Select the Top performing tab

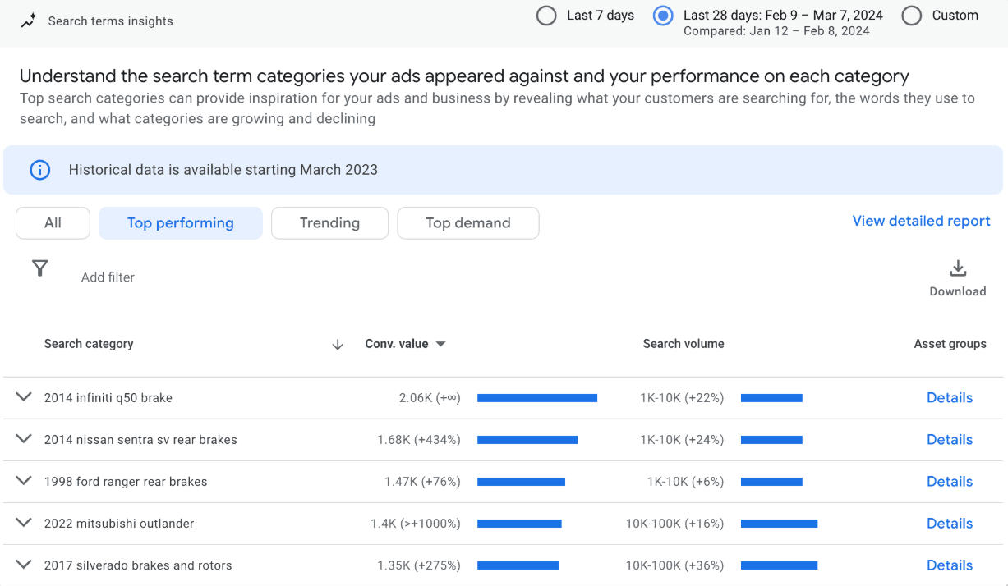pyautogui.click(x=181, y=223)
